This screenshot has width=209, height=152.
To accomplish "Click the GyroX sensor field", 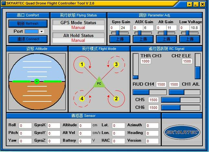I will click(54, 126).
